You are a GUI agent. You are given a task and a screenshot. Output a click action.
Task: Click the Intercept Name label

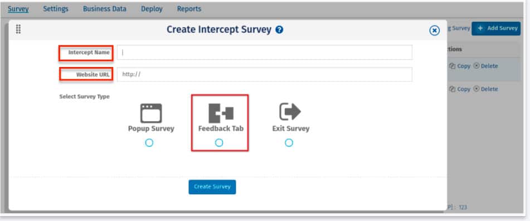(x=89, y=52)
